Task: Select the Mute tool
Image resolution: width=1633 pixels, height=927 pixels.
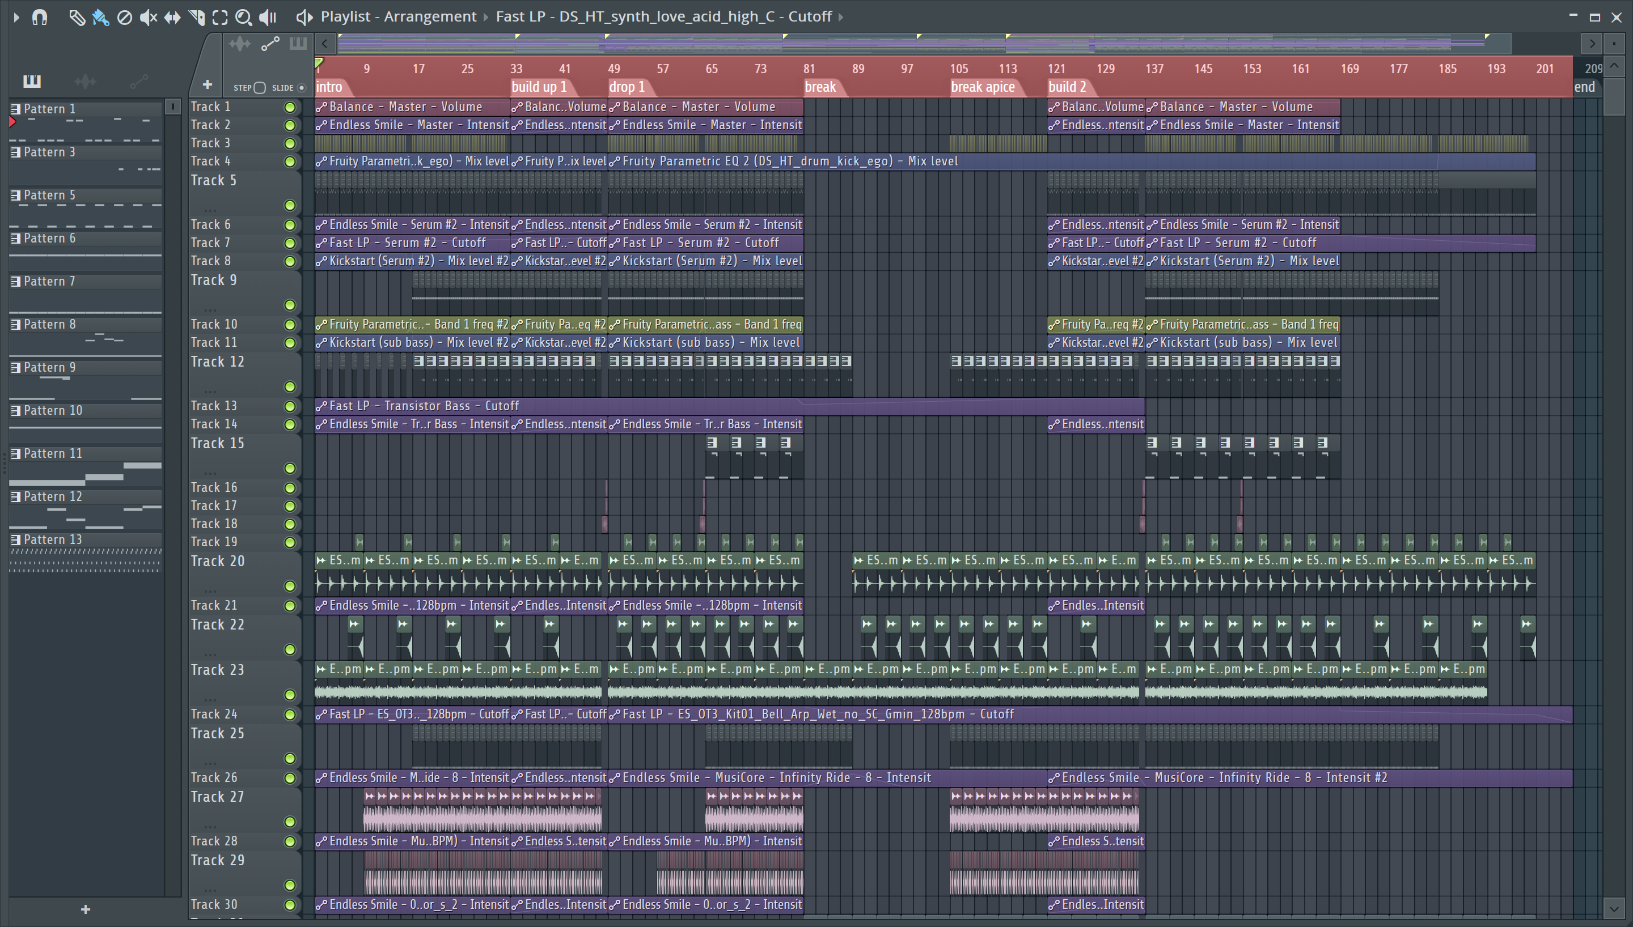Action: pos(149,17)
